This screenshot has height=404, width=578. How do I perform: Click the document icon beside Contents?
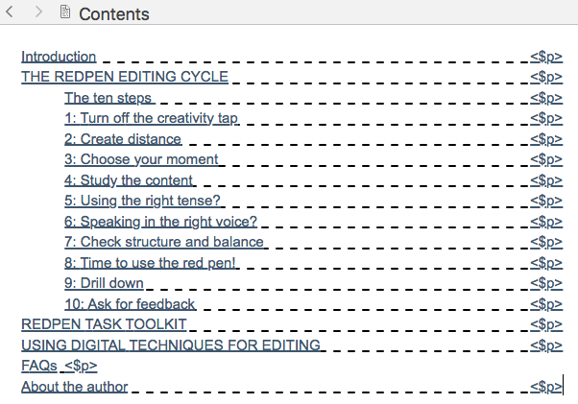pyautogui.click(x=65, y=12)
